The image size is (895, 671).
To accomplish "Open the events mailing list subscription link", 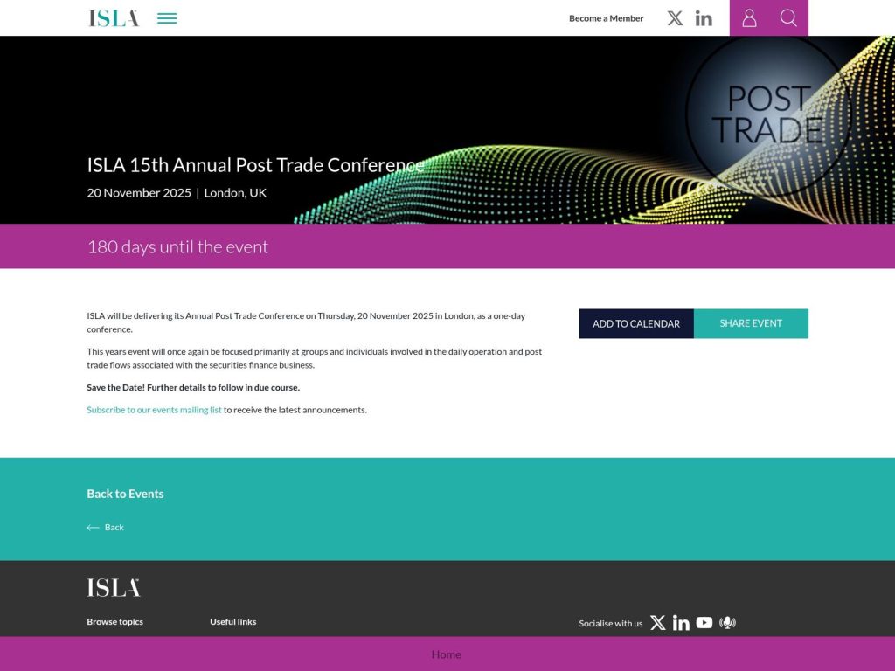I will (x=154, y=409).
